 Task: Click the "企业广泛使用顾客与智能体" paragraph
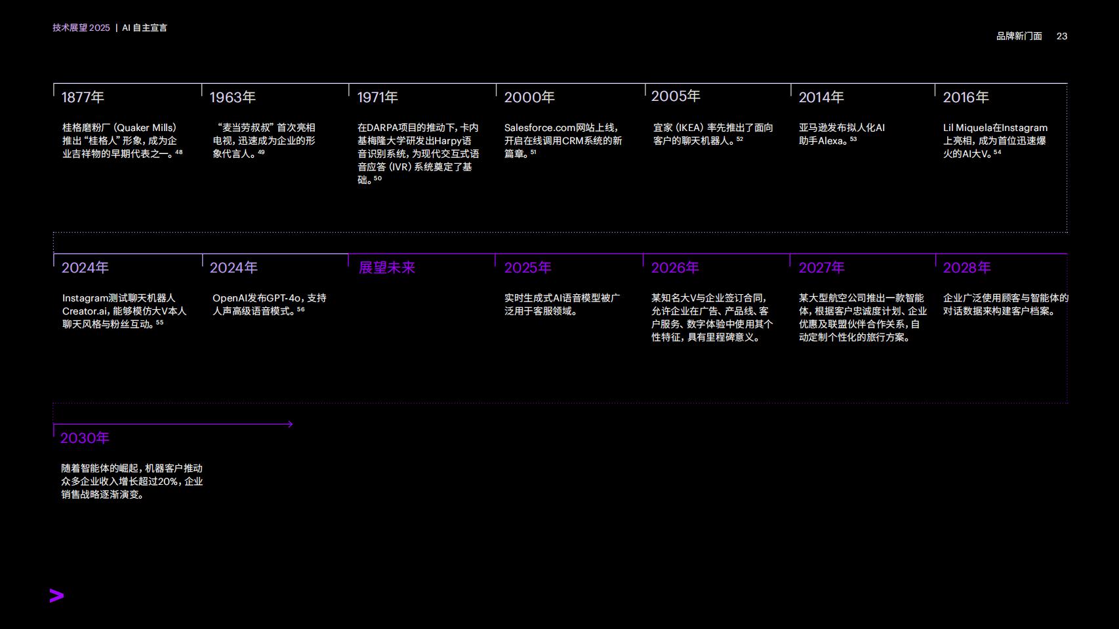click(1006, 304)
